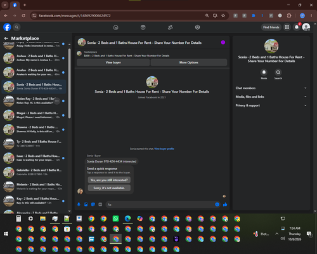
Task: Attach a file using the composer icon
Action: tap(86, 204)
